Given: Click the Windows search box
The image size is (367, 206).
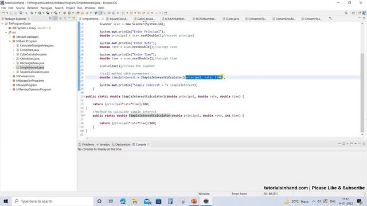Looking at the screenshot, I should [52, 201].
